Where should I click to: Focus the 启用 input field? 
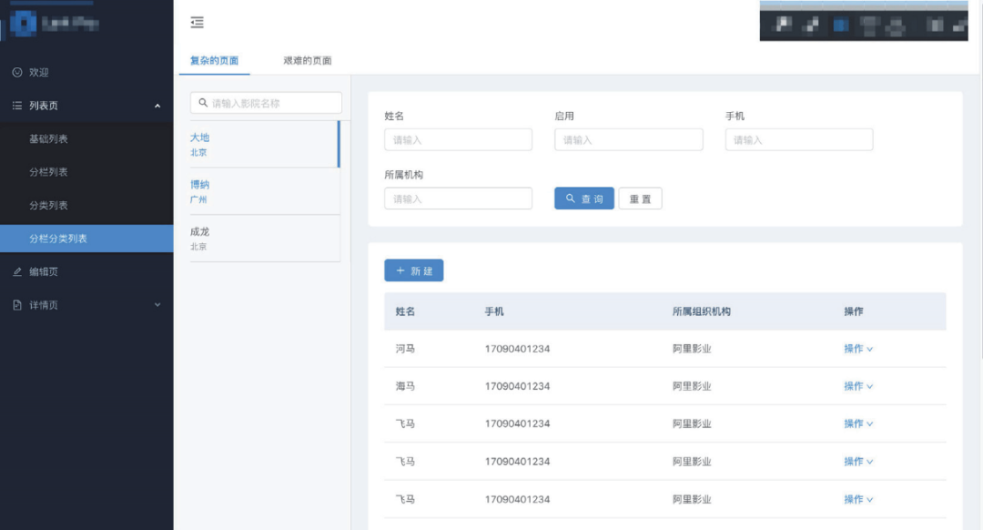[x=629, y=140]
